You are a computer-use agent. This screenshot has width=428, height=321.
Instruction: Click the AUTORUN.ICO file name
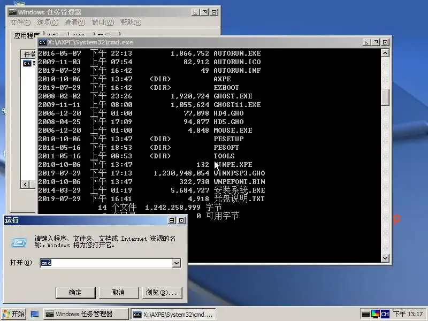[x=237, y=62]
